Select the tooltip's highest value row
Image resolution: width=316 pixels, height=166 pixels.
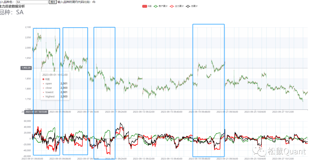click(x=55, y=96)
